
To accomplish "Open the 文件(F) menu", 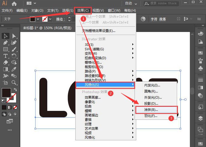I will point(7,11).
